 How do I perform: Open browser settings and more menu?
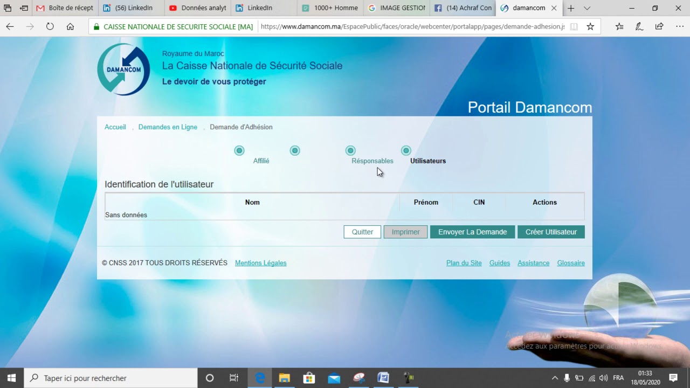(x=679, y=26)
